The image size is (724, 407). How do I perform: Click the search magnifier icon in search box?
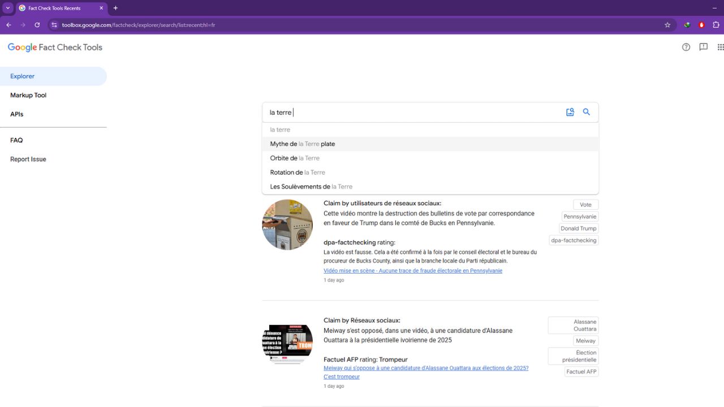coord(587,112)
